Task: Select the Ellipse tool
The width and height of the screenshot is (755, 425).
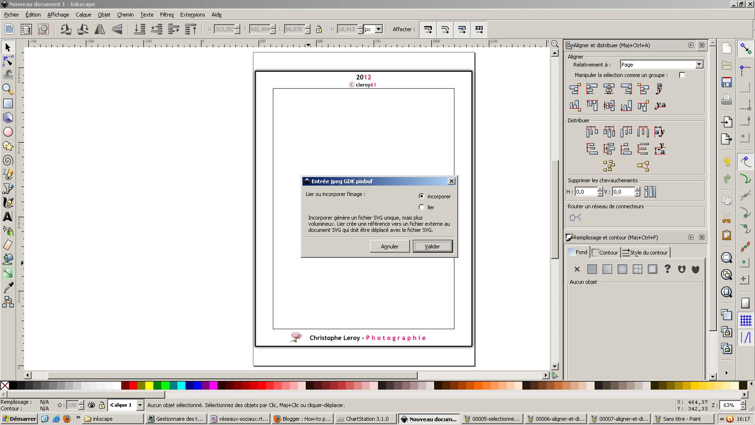Action: [x=8, y=132]
